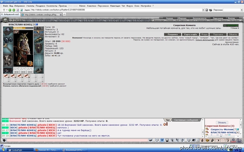Open the Утилиты menu
Viewport: 244px width, 152px height.
click(x=30, y=6)
